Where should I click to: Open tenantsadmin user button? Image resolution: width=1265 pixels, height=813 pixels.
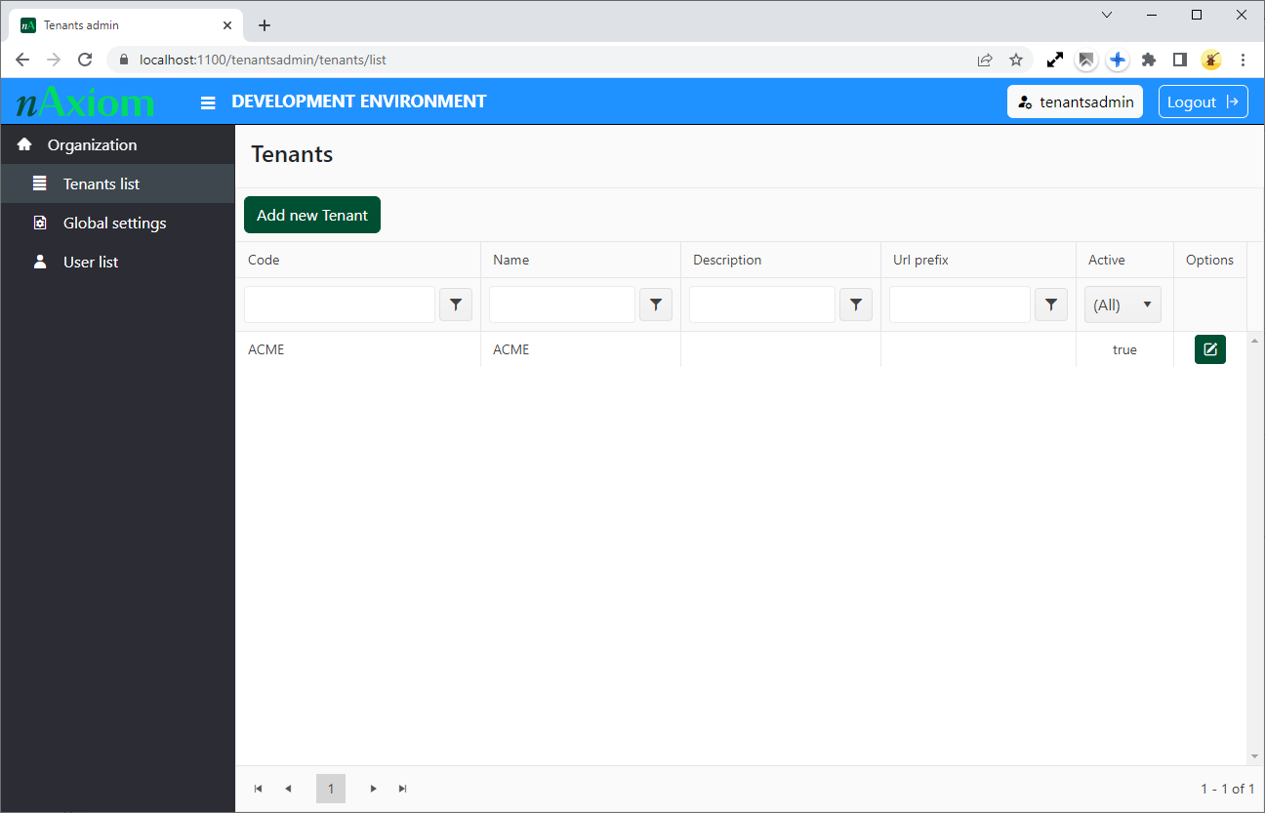click(1075, 102)
